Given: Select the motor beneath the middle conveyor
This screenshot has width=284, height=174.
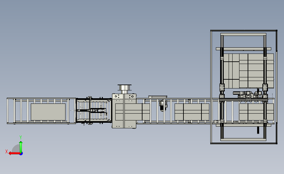Looking at the screenshot, I should [x=163, y=106].
